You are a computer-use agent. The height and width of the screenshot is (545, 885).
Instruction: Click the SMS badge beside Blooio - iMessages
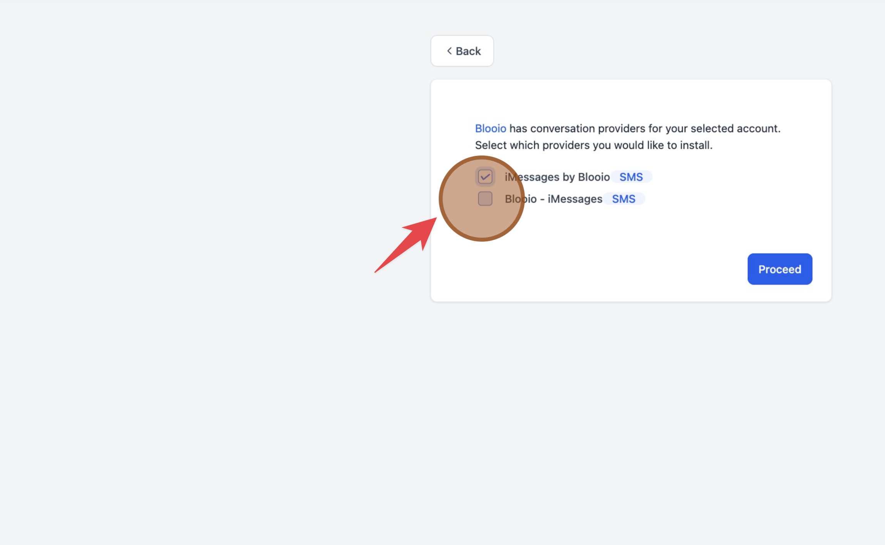[x=624, y=199]
